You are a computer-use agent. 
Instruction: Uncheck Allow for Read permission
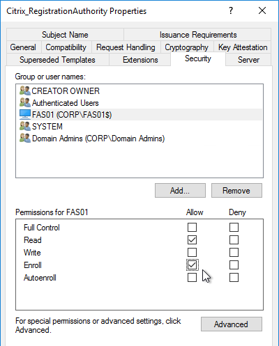(192, 239)
